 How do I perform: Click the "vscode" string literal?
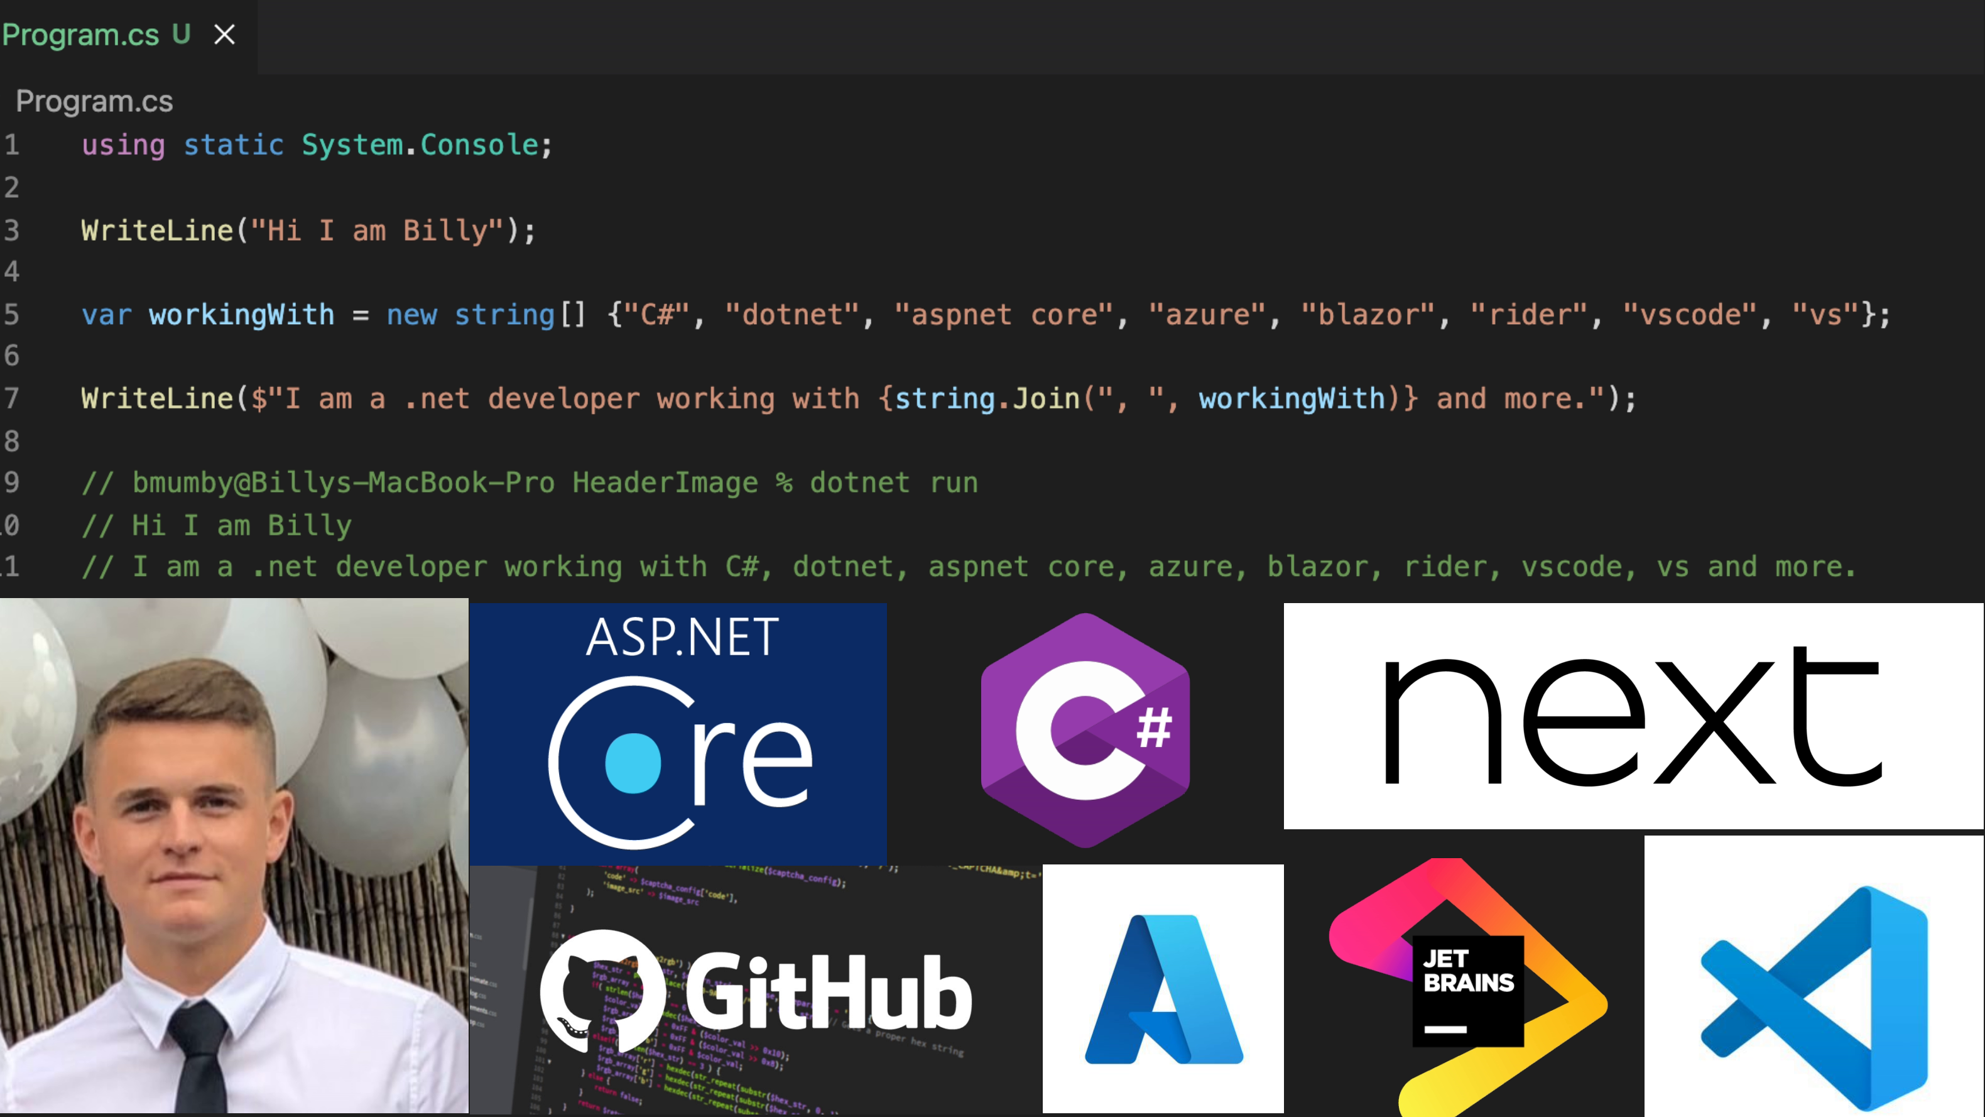[1690, 315]
